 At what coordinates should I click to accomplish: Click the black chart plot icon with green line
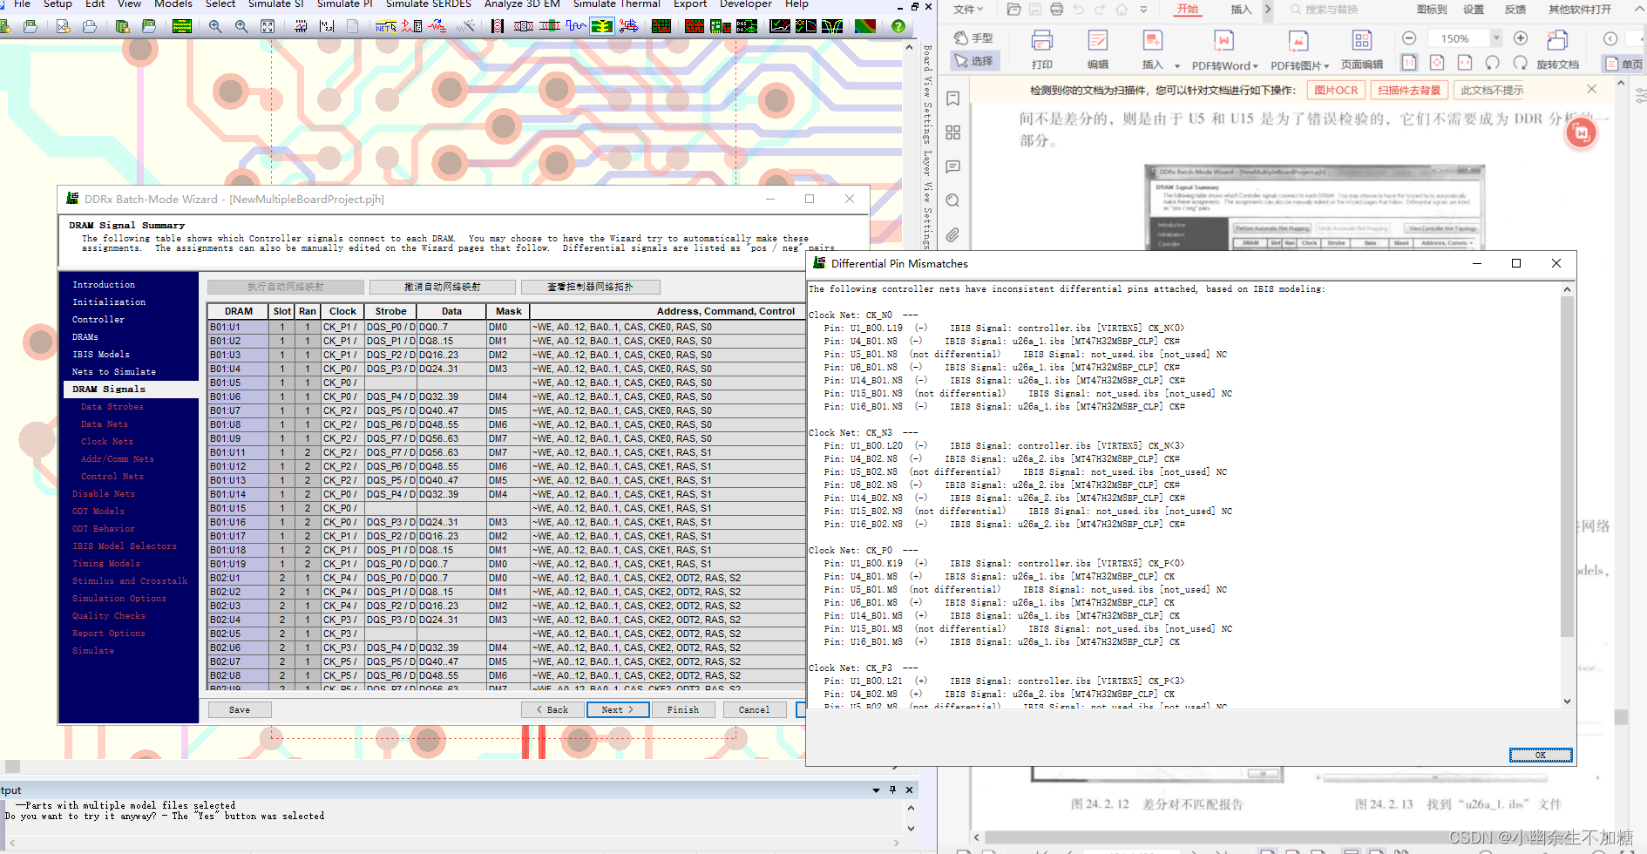pyautogui.click(x=780, y=26)
